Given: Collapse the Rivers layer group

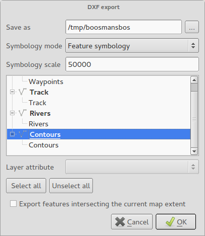Looking at the screenshot, I should tap(12, 113).
